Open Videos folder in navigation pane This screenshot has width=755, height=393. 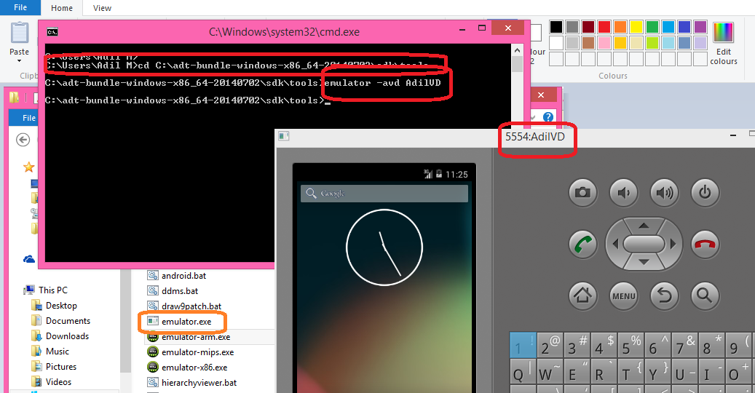click(58, 382)
